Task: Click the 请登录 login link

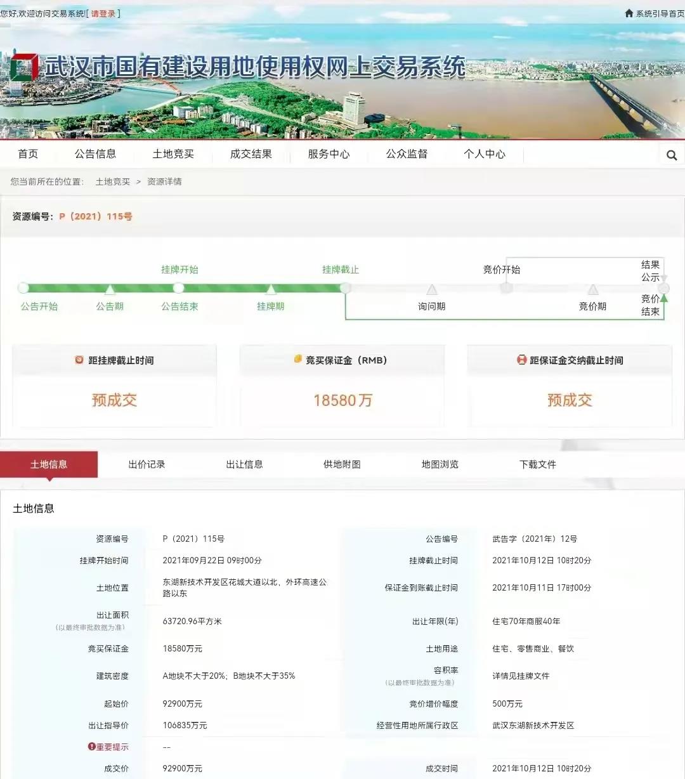Action: click(103, 13)
